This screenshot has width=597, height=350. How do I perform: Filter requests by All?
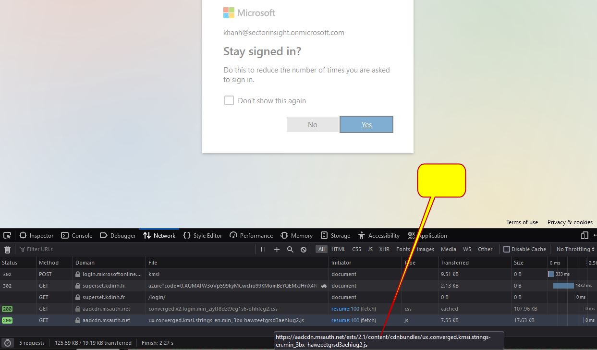[321, 249]
